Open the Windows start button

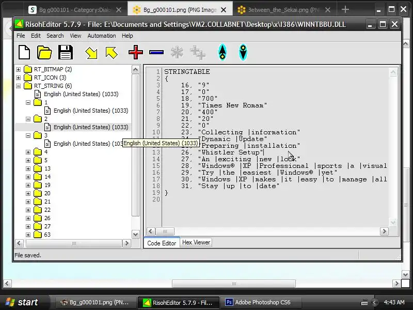point(24,302)
